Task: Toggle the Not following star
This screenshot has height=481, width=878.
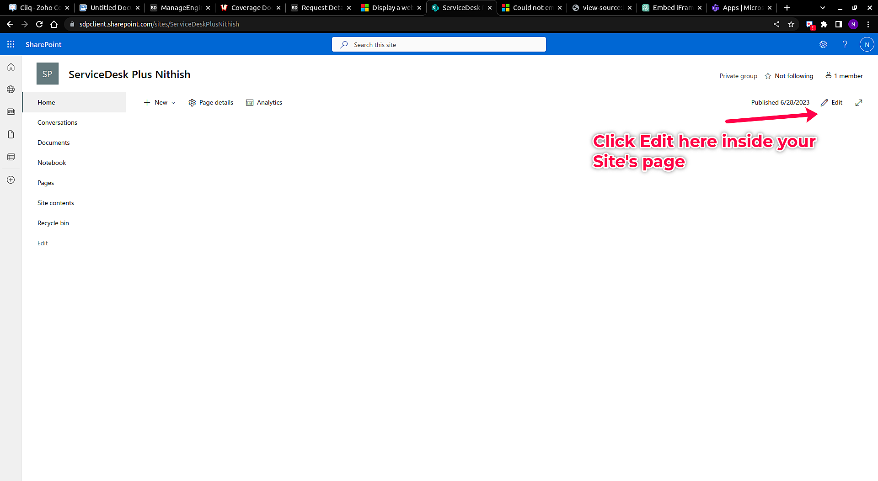Action: point(768,76)
